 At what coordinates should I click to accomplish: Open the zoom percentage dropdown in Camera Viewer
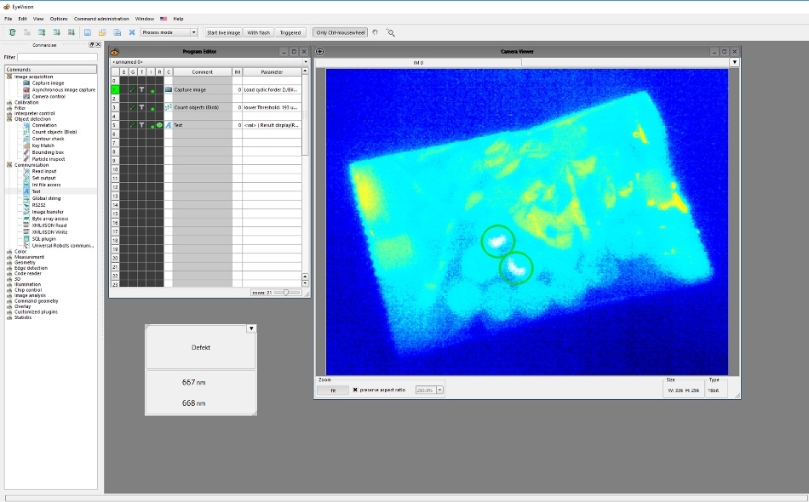point(439,391)
